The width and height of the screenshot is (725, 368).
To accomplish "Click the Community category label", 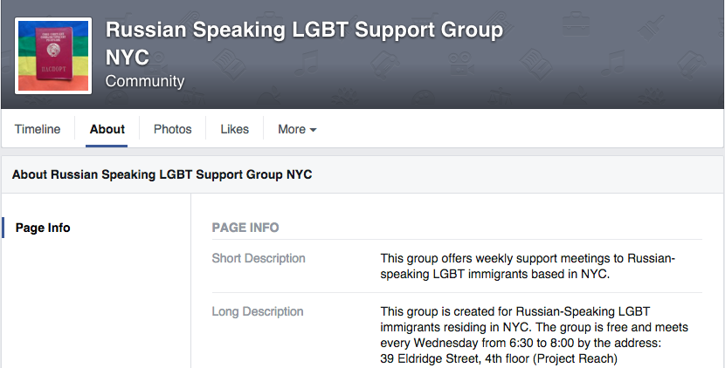I will click(x=145, y=81).
